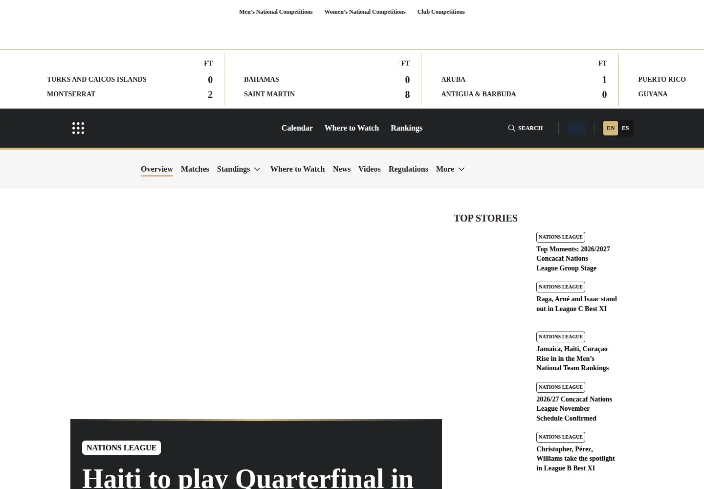
Task: Switch language to ES
Action: (x=625, y=128)
